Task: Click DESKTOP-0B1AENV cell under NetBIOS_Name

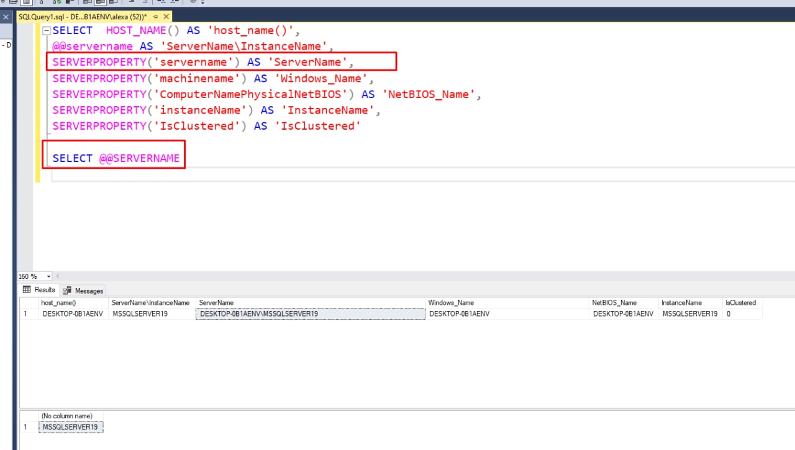Action: pos(624,314)
